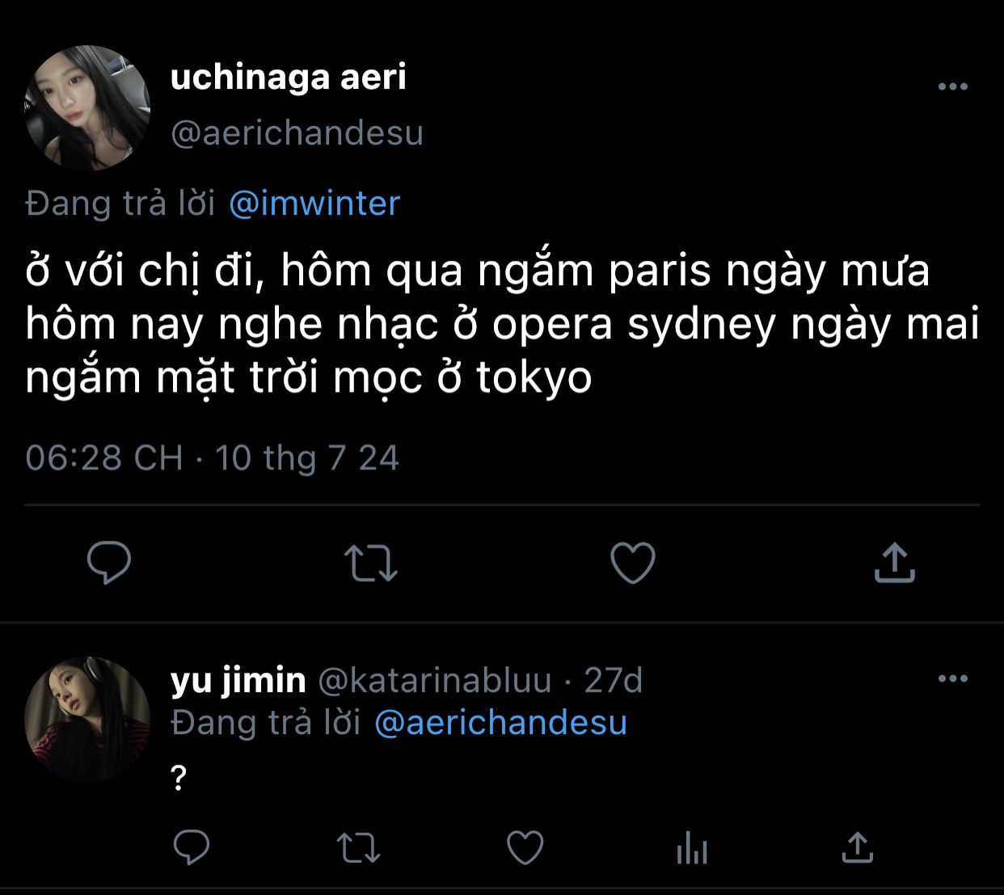Reply to yu jimin's comment

[192, 847]
